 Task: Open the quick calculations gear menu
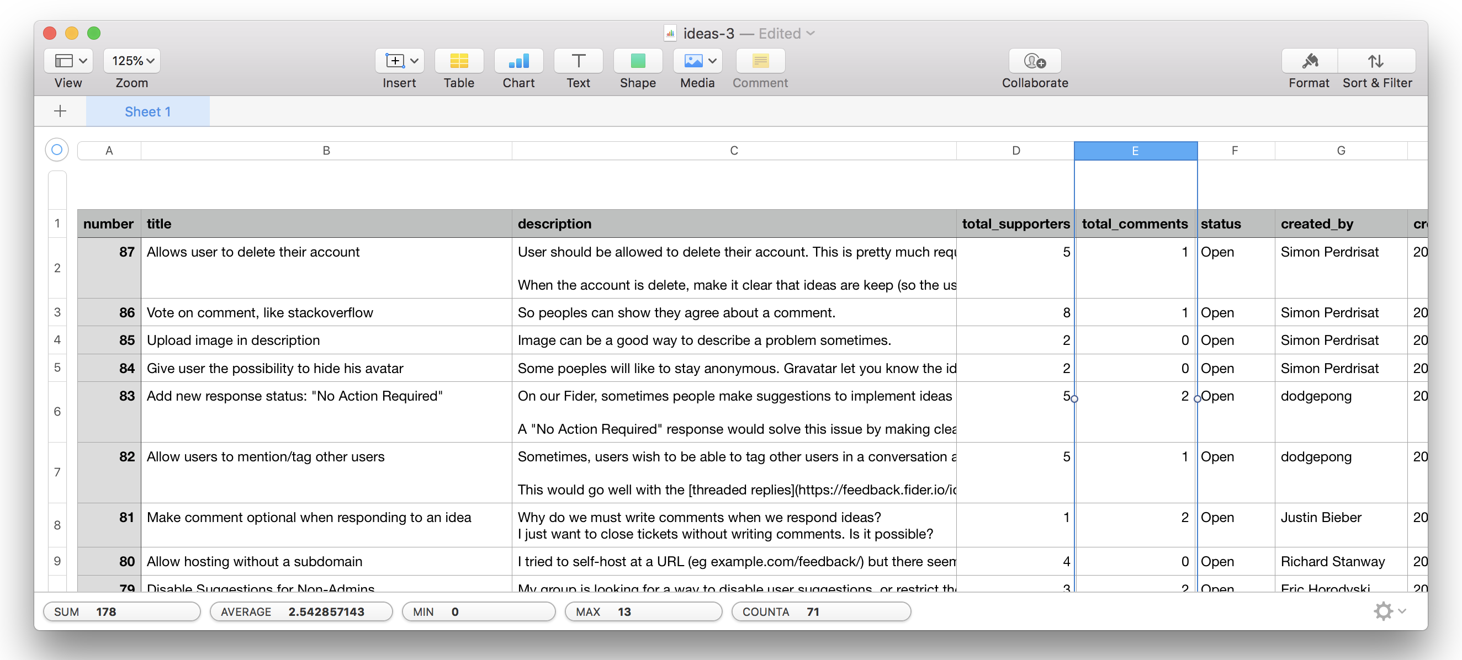tap(1388, 611)
